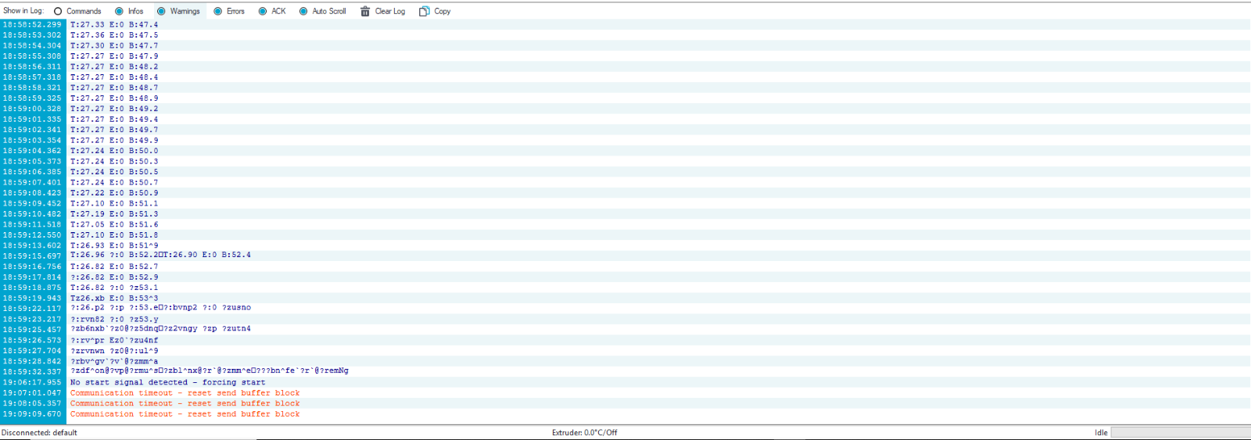Image resolution: width=1251 pixels, height=440 pixels.
Task: Click timestamp 18:59:15.697 in log
Action: pyautogui.click(x=32, y=256)
